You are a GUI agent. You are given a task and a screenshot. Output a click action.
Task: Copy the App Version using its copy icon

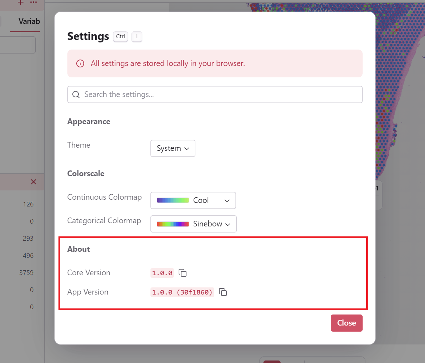223,292
